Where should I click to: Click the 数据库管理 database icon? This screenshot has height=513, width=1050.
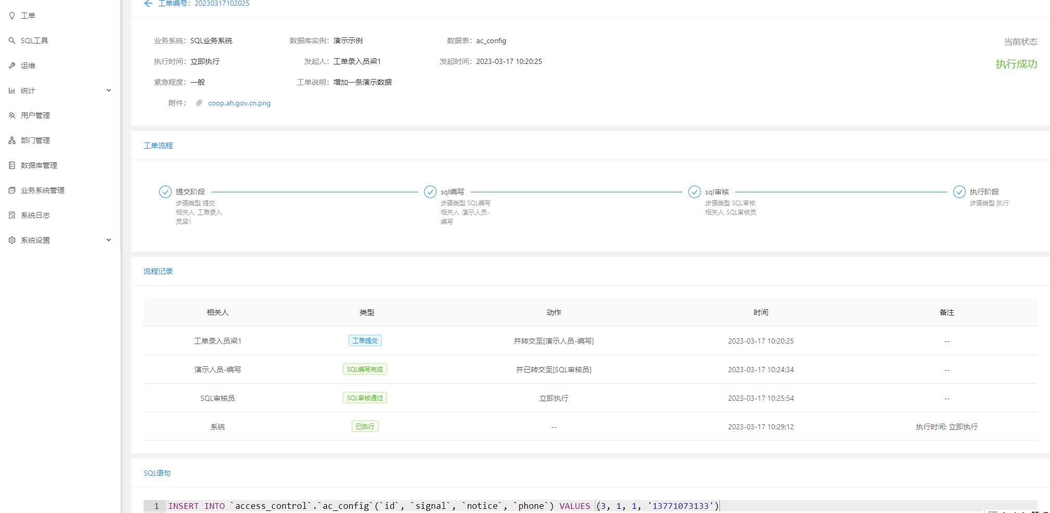[x=12, y=165]
